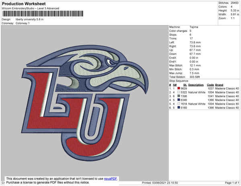This screenshot has width=241, height=186.
Task: Click the Height value 5.33 in
Action: click(x=235, y=10)
